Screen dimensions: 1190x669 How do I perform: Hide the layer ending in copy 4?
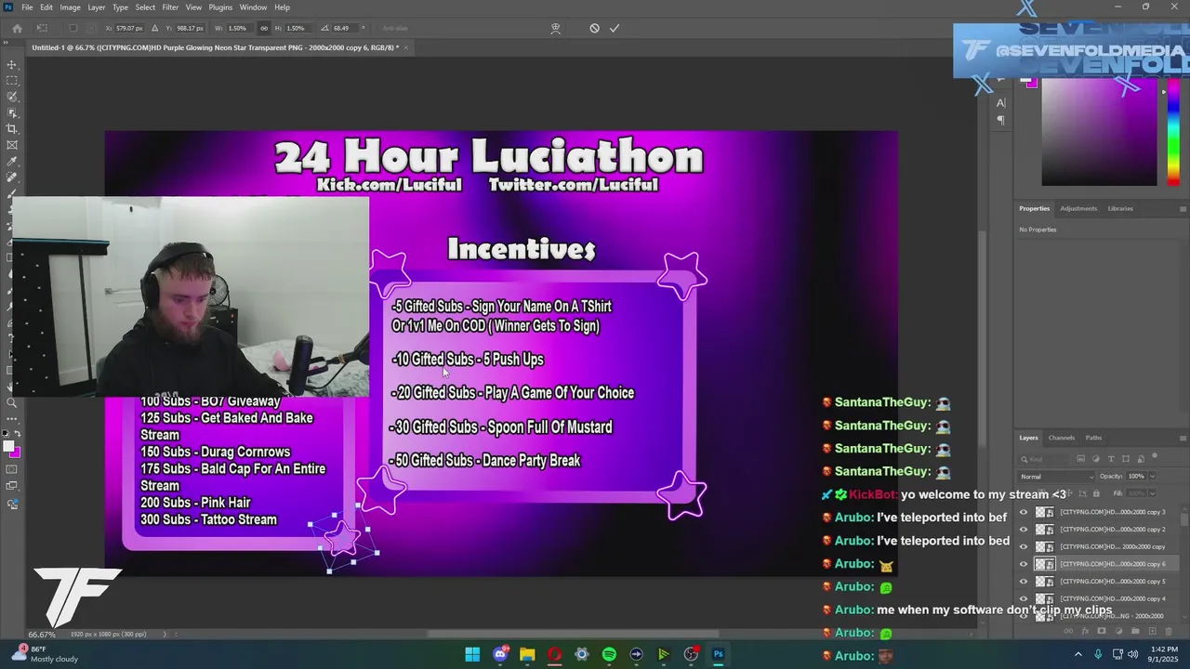(1024, 598)
